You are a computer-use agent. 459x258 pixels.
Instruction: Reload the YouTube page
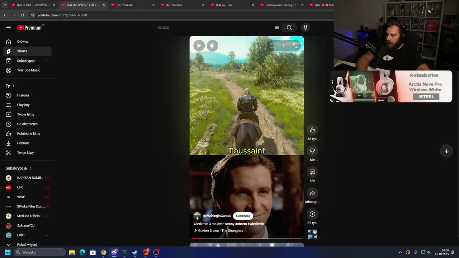[x=23, y=15]
